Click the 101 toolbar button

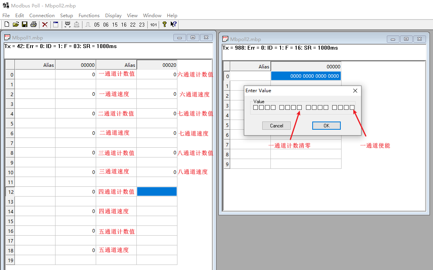(x=154, y=25)
